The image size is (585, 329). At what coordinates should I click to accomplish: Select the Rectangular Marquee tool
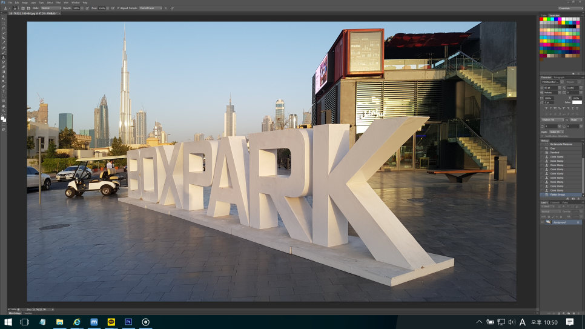coord(4,24)
